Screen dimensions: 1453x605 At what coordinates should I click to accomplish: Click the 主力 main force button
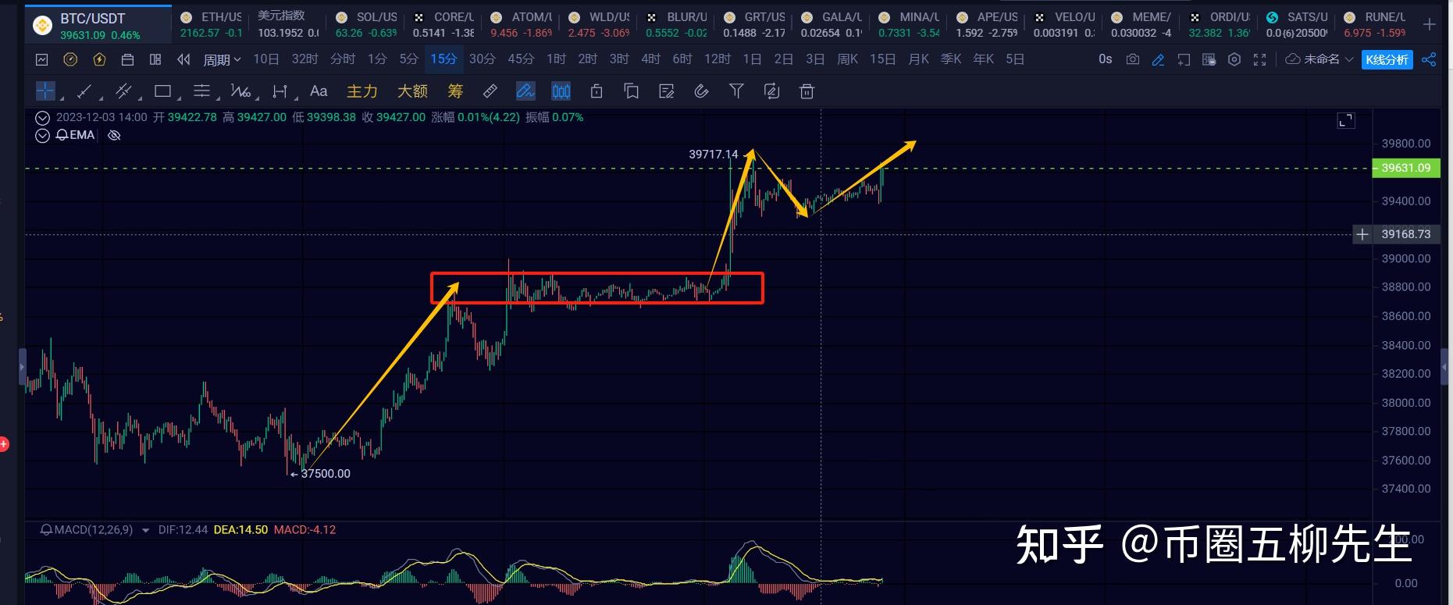[x=362, y=91]
